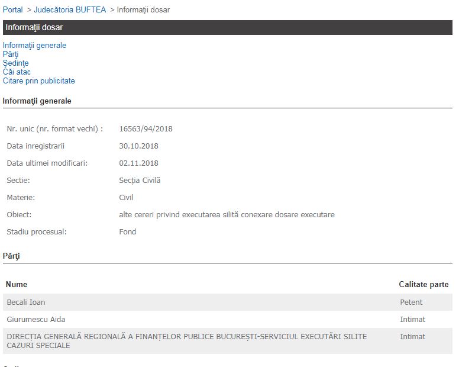Click the DIRECȚIA GENERALĂ REGIONALĂ party name
Screen dimensions: 459x367
click(x=186, y=341)
